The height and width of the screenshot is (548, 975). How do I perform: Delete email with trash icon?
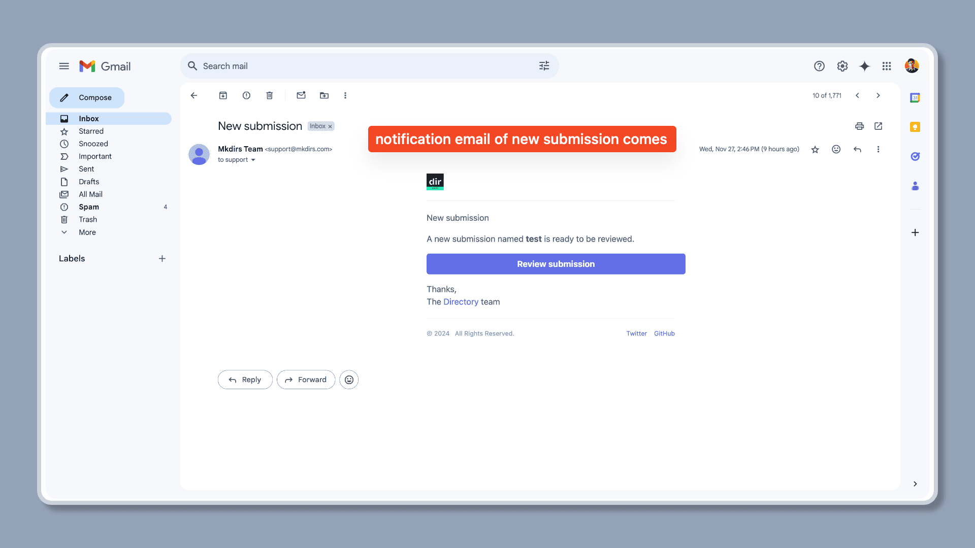point(270,95)
